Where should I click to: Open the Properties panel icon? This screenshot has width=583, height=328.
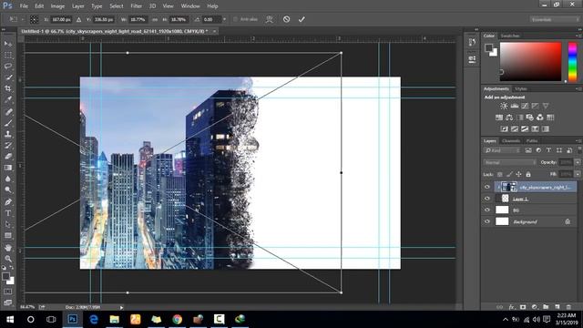click(472, 59)
